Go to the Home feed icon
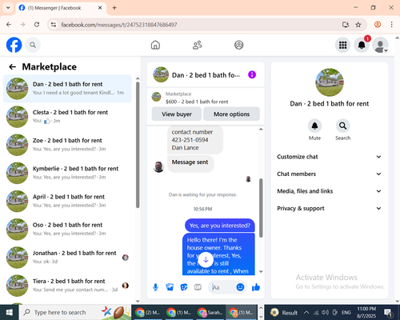This screenshot has height=320, width=400. pyautogui.click(x=155, y=45)
